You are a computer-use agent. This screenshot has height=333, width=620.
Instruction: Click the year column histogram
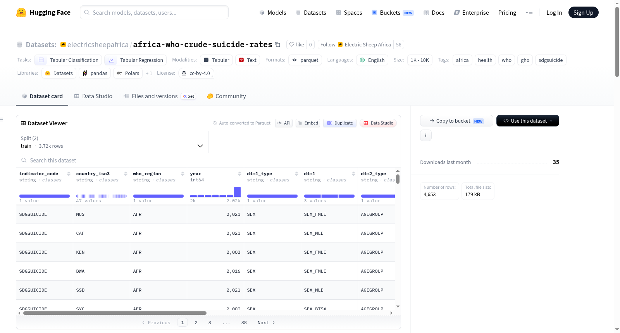point(215,192)
